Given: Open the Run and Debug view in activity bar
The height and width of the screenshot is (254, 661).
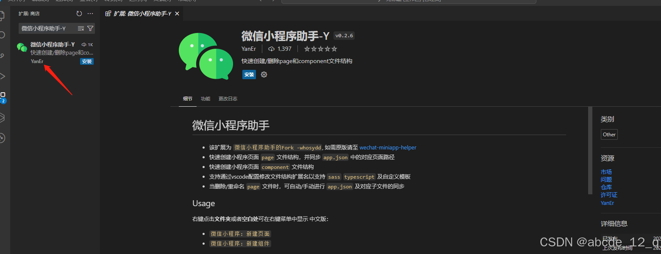Looking at the screenshot, I should pyautogui.click(x=3, y=76).
